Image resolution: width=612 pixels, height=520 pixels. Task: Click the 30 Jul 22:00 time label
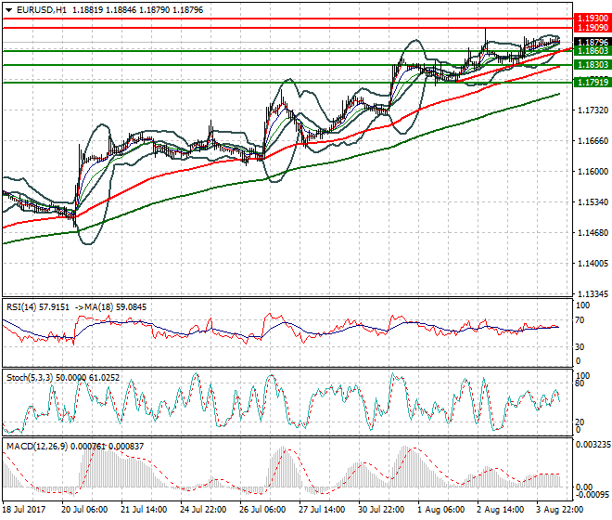tap(381, 510)
